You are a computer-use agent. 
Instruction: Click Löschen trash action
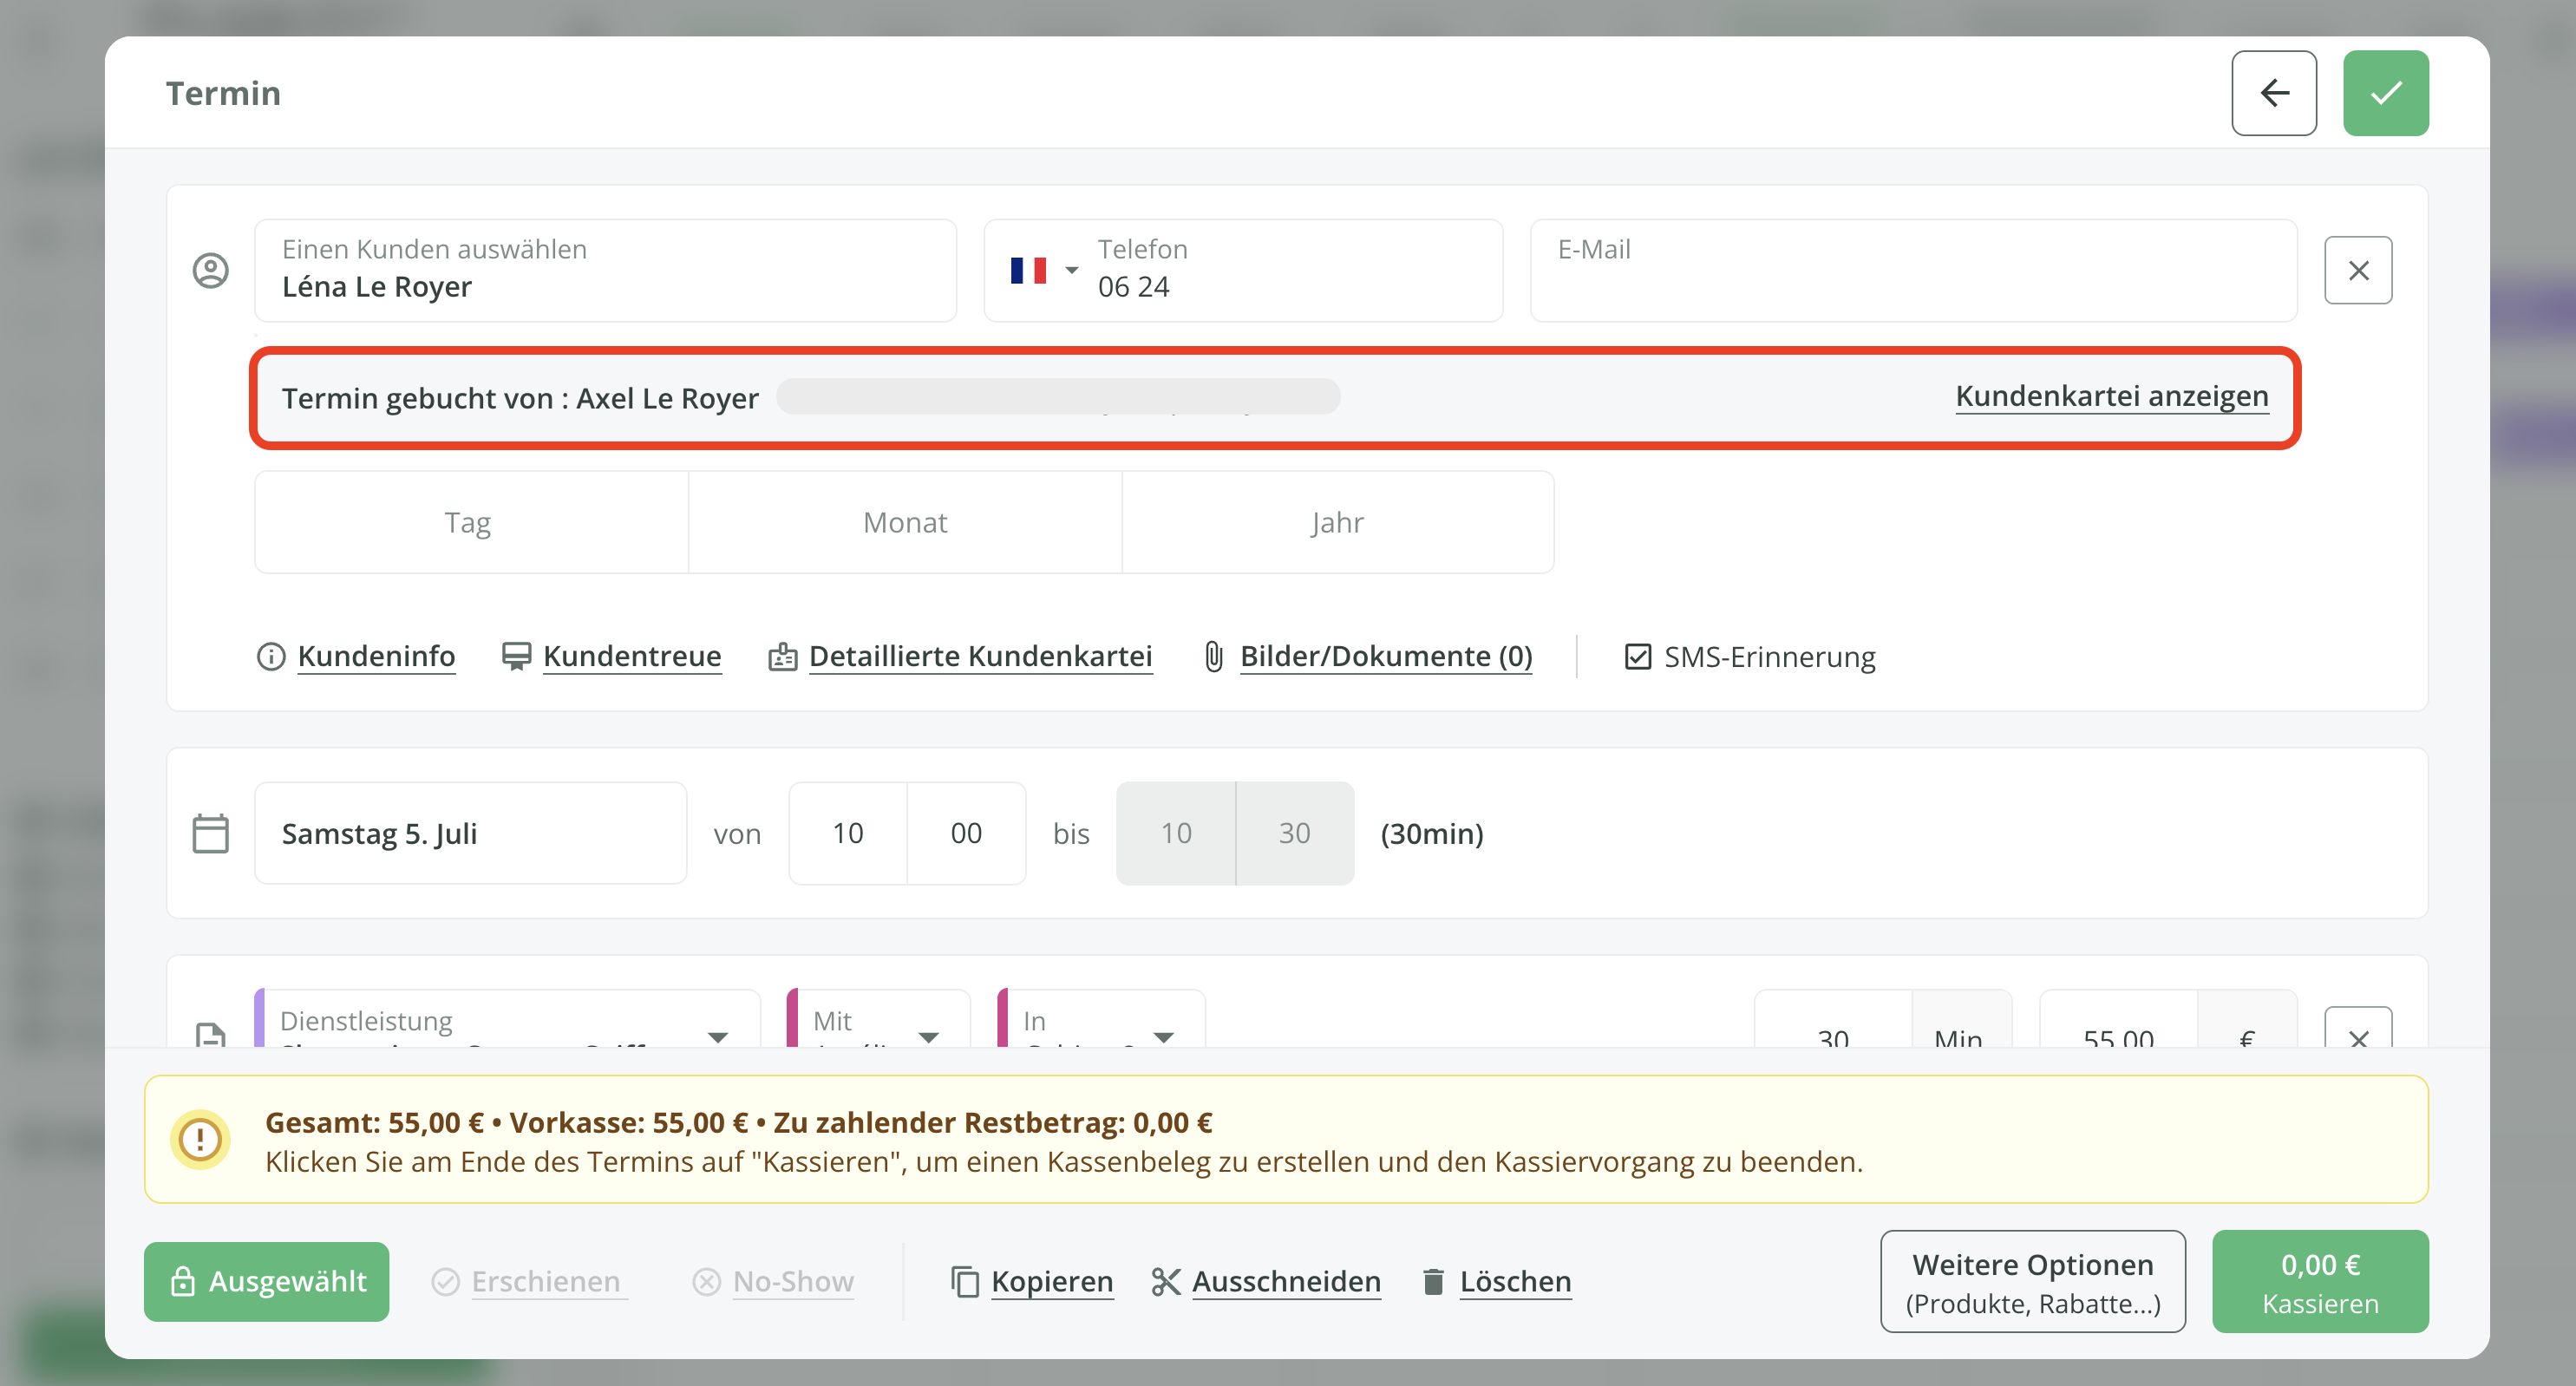[1514, 1281]
